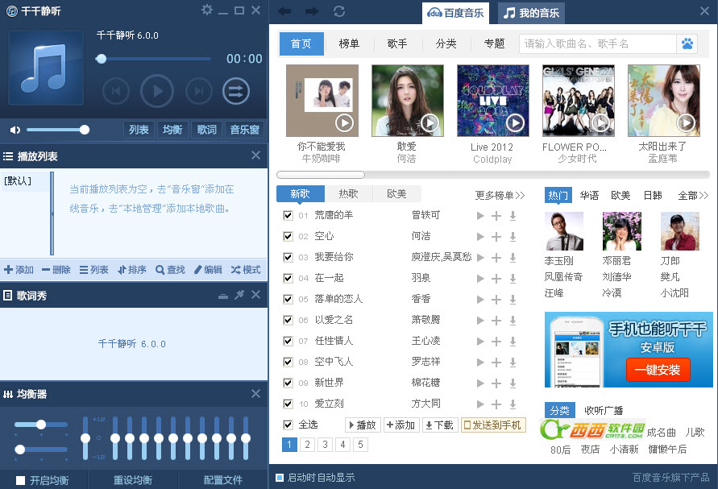Pin the lyrics show panel
This screenshot has height=489, width=718.
click(239, 295)
